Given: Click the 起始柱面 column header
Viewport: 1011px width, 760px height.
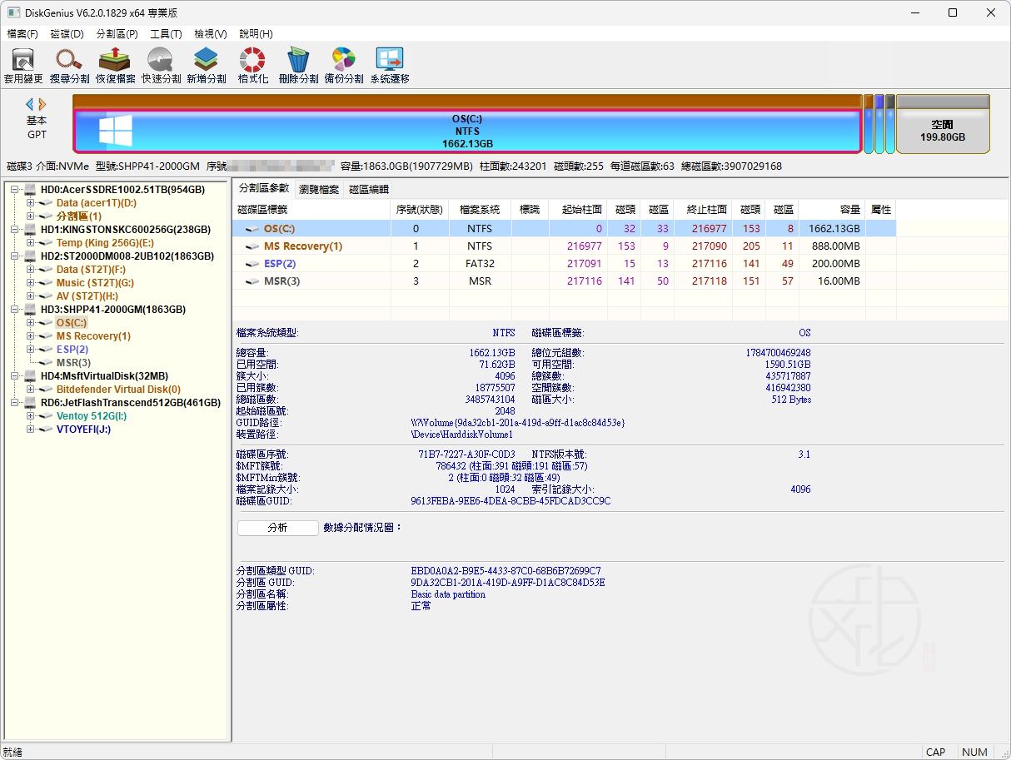Looking at the screenshot, I should (x=579, y=209).
